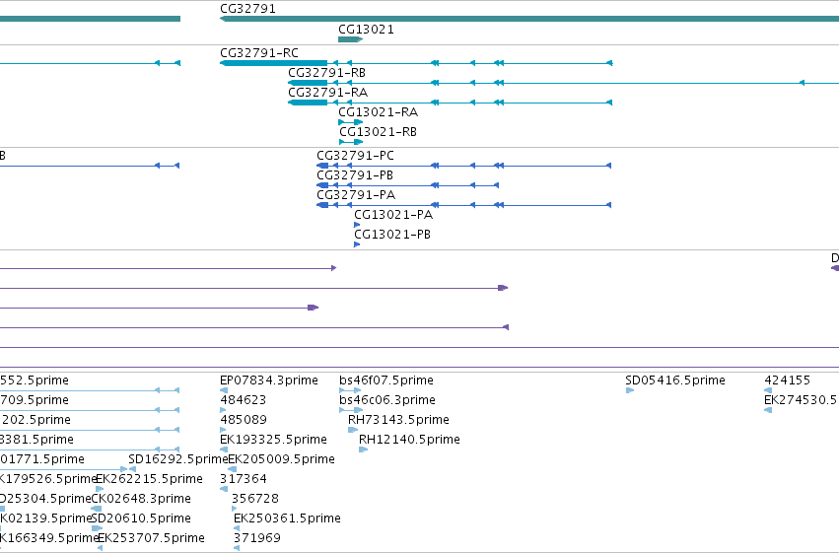Screen dimensions: 839x553
Task: Select the CG13021 gene bar
Action: coord(350,39)
